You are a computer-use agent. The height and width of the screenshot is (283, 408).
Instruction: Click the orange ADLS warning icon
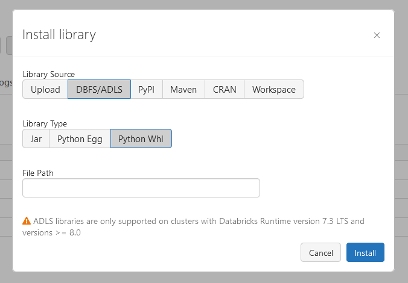(x=27, y=221)
